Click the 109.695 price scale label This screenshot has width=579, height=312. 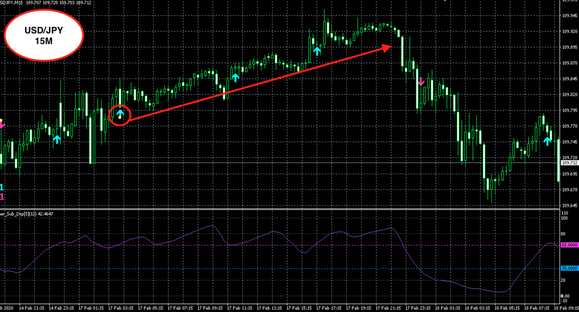(x=569, y=174)
